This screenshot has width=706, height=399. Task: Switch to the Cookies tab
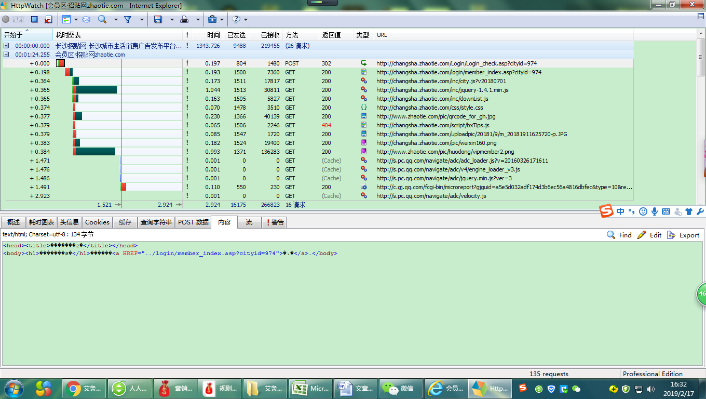[x=97, y=222]
